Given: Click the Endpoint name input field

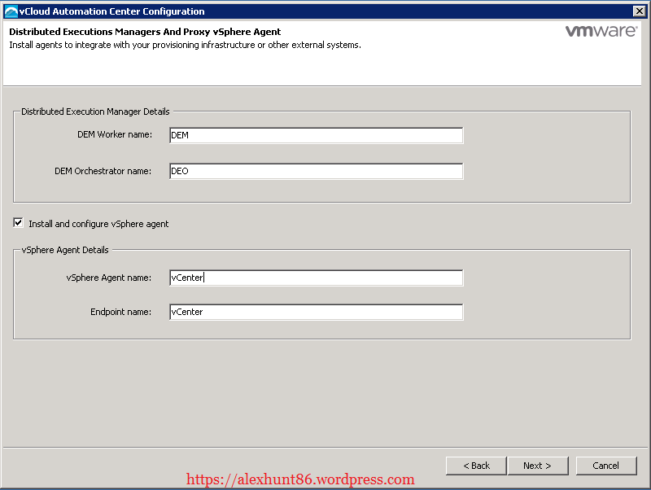Looking at the screenshot, I should (316, 312).
